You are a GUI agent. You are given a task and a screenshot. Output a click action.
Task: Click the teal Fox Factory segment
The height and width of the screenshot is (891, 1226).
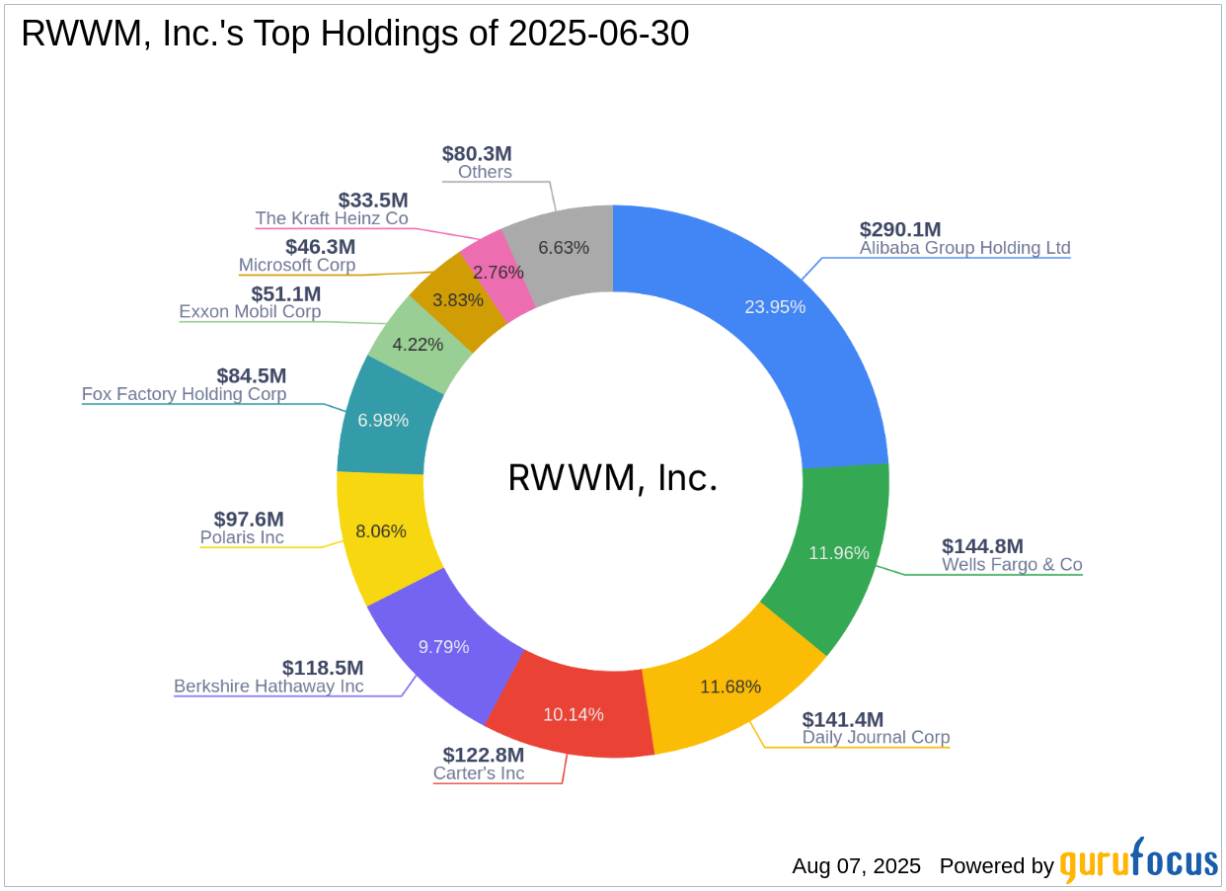(383, 420)
